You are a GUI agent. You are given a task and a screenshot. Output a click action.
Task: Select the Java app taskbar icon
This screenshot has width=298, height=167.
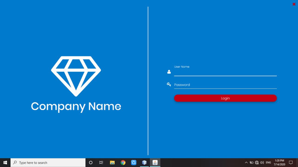[155, 163]
